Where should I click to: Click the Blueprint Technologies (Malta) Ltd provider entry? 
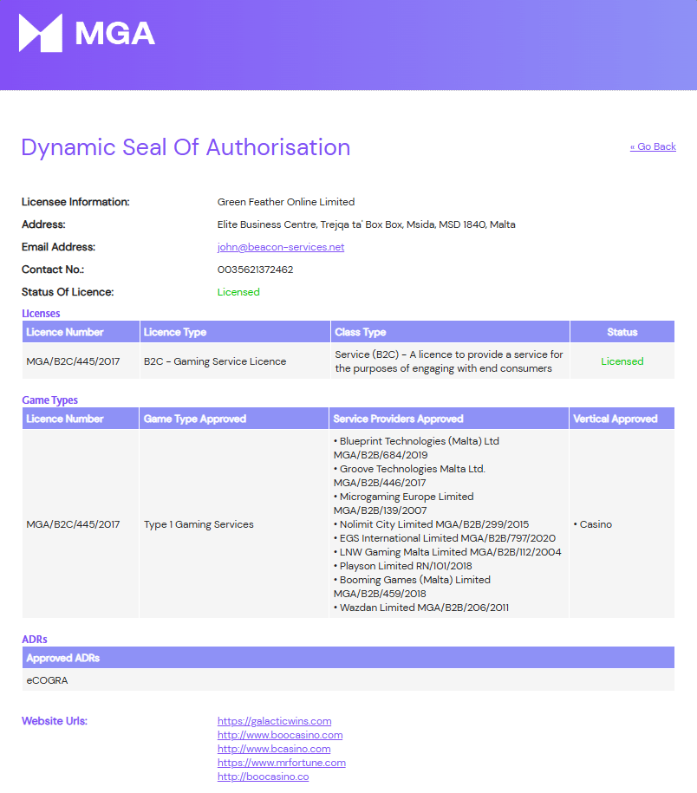416,447
